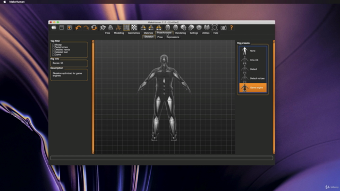The width and height of the screenshot is (340, 191).
Task: Click the first symmetry arrow icon
Action: point(143,28)
